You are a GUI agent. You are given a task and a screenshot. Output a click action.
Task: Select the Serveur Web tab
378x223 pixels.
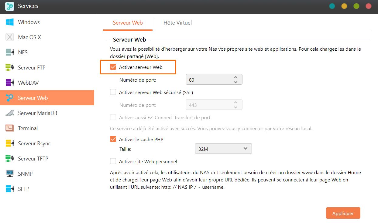[x=128, y=23]
